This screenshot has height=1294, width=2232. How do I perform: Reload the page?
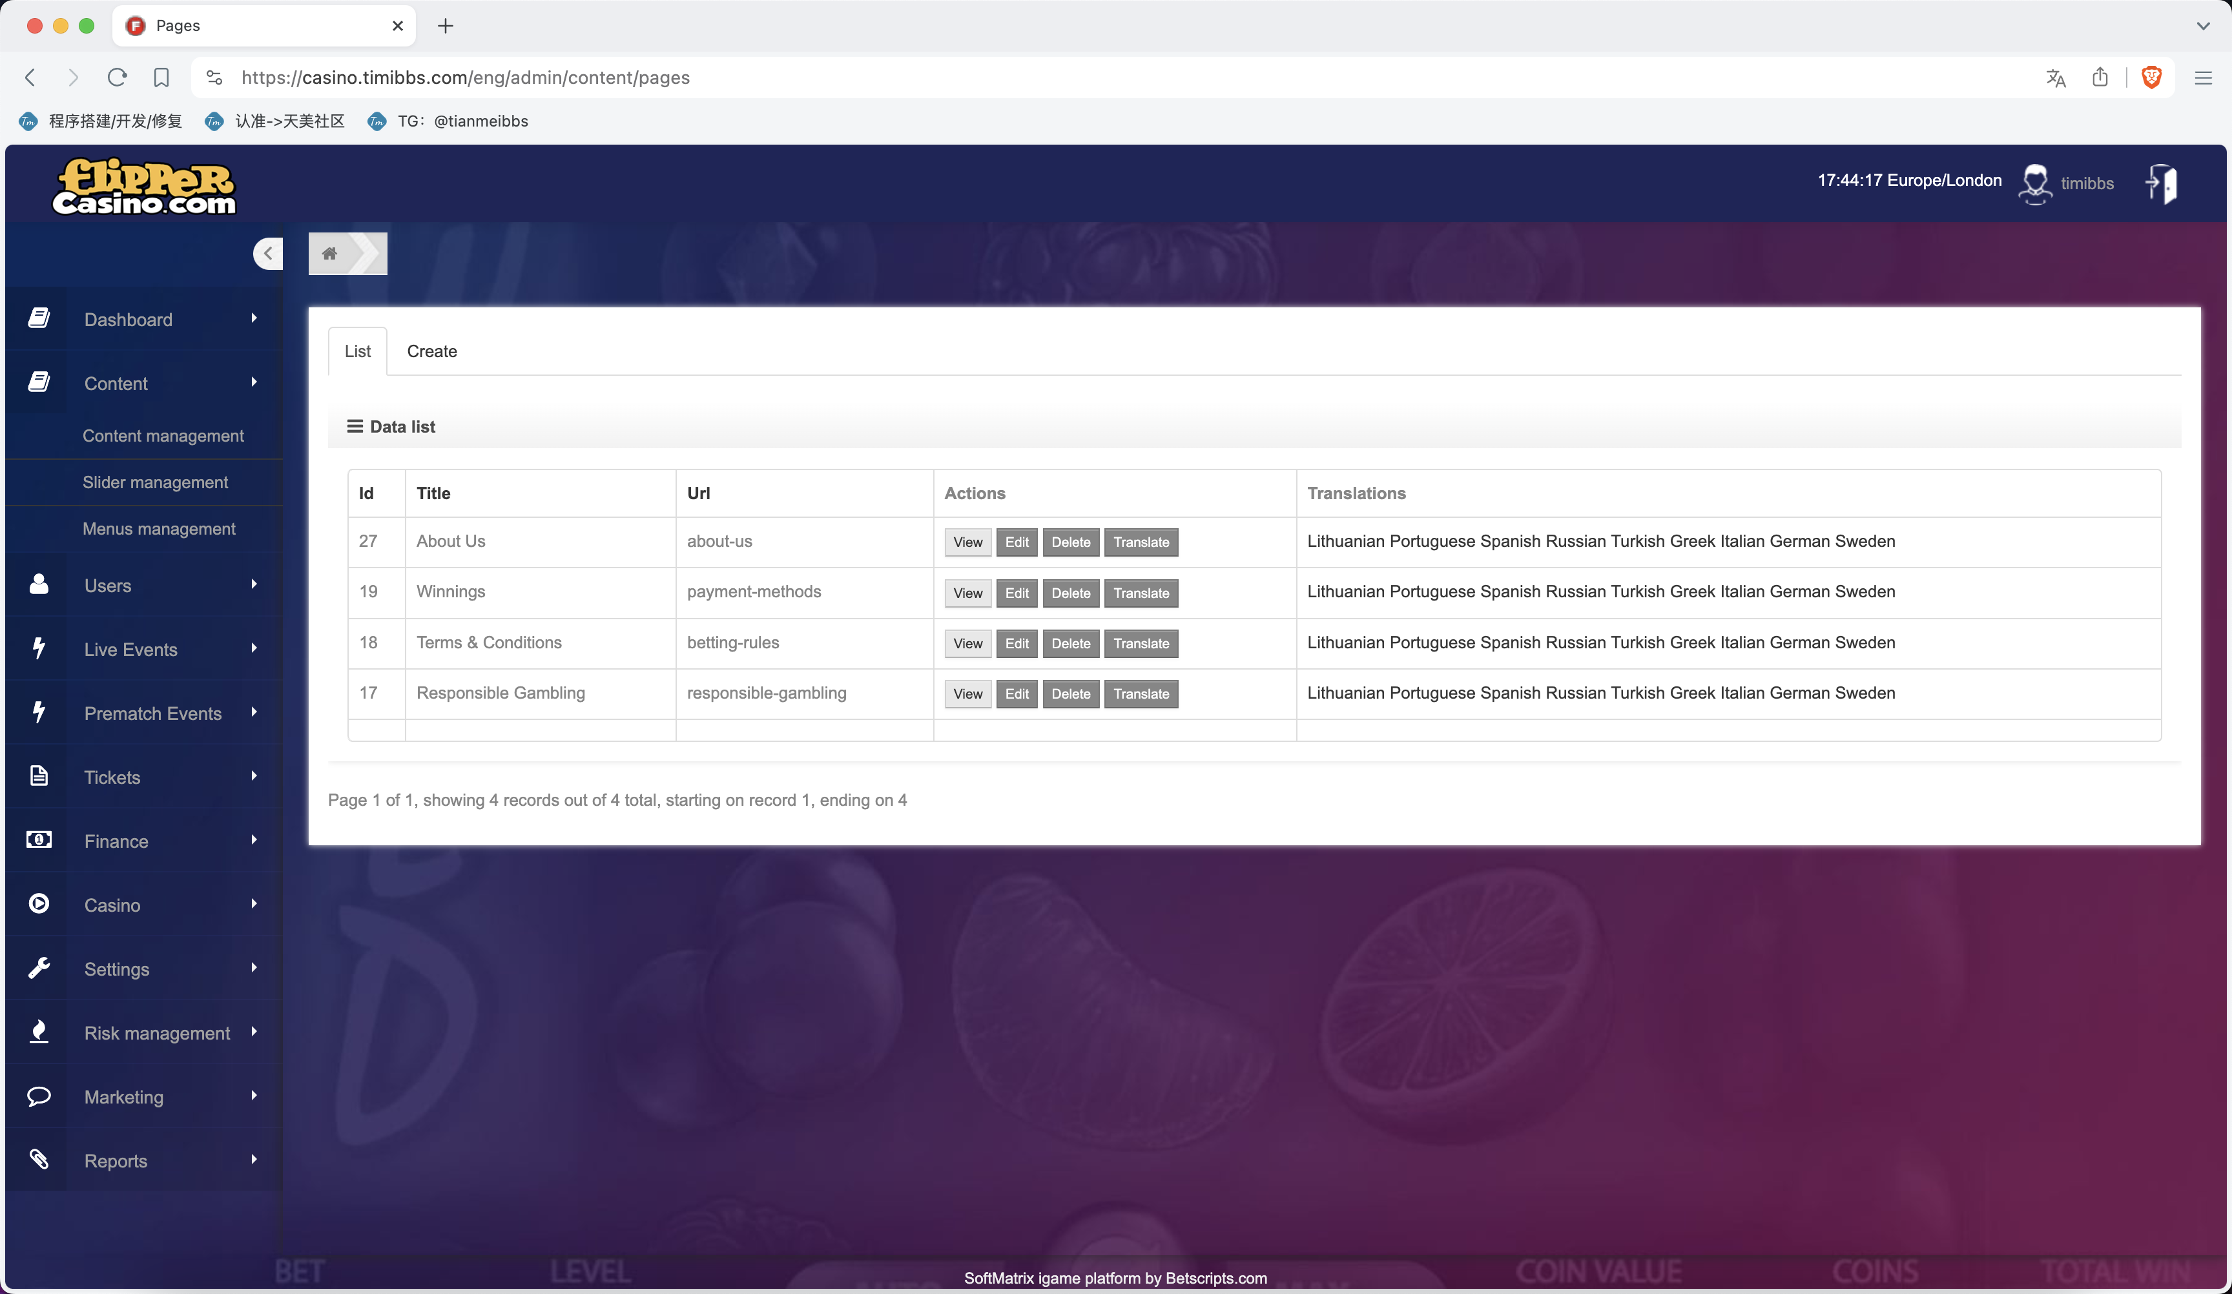[x=117, y=77]
